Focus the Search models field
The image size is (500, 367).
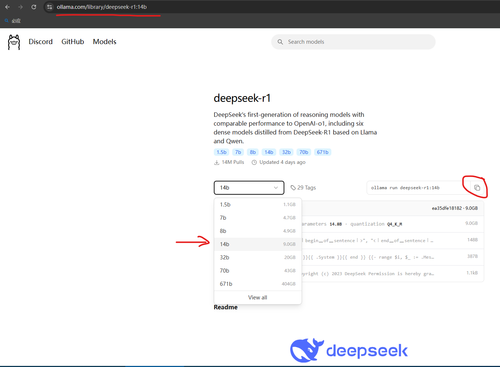[x=353, y=42]
